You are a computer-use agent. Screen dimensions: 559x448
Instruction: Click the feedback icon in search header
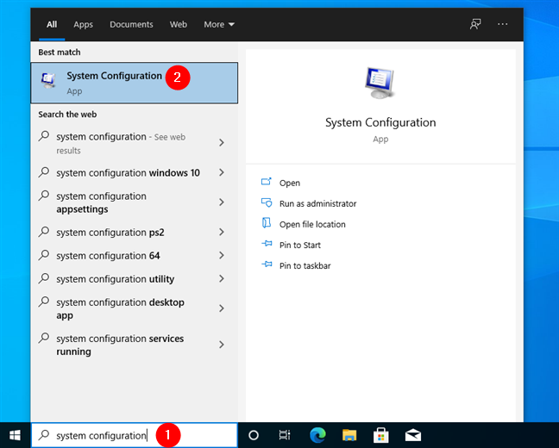475,24
